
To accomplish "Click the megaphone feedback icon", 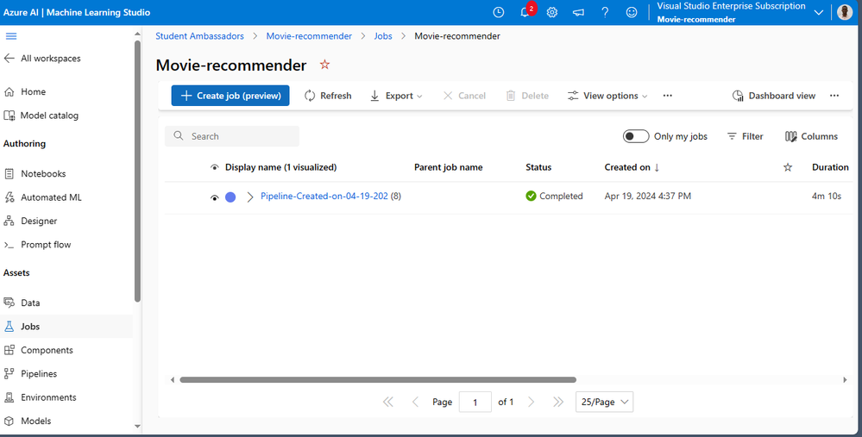I will pos(578,12).
